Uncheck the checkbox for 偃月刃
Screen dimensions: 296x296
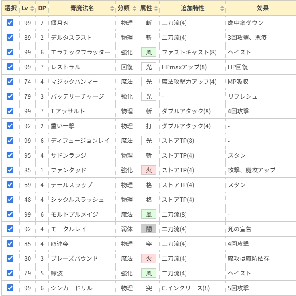(10, 23)
